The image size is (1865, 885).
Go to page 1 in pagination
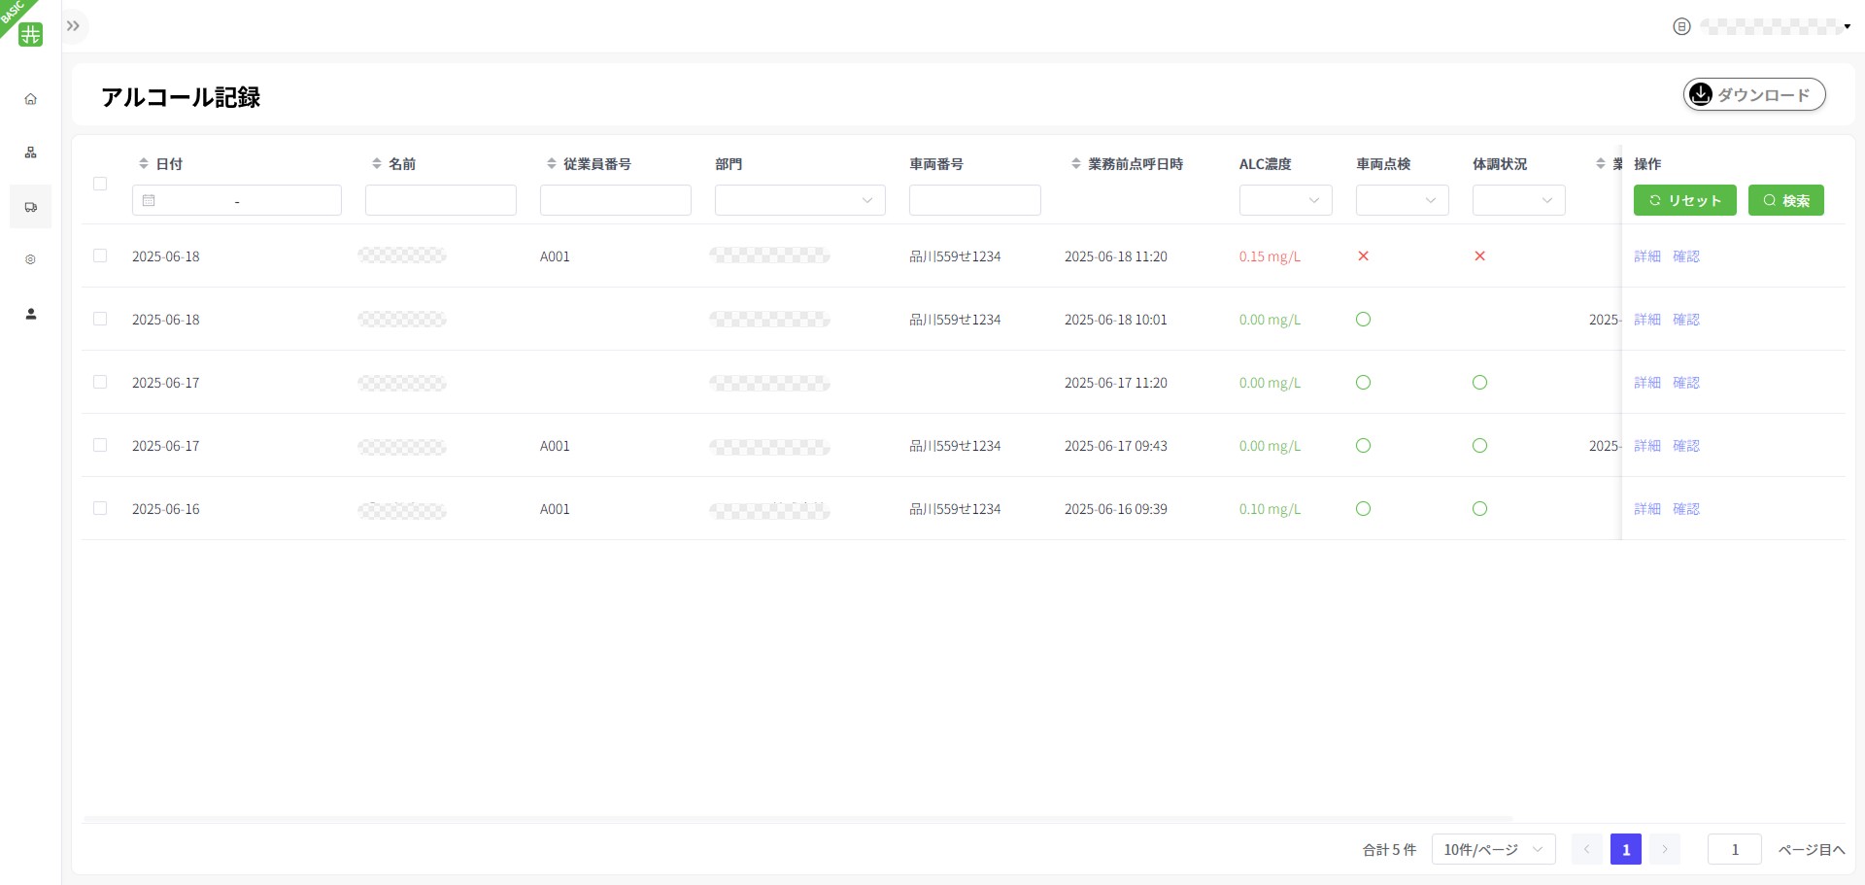click(1625, 850)
